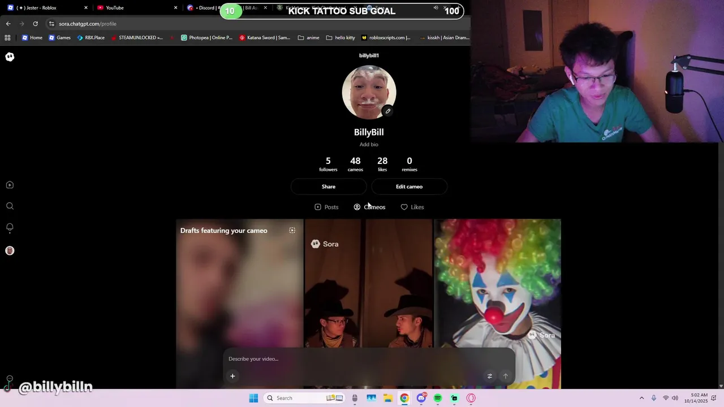
Task: Open File Explorer from taskbar
Action: pyautogui.click(x=388, y=398)
